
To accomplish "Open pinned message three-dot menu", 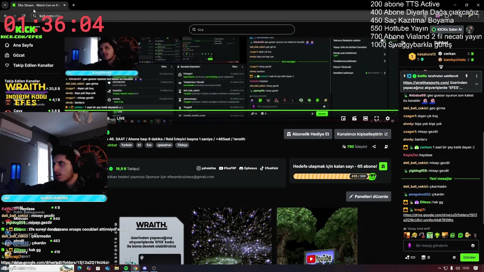I will 476,76.
